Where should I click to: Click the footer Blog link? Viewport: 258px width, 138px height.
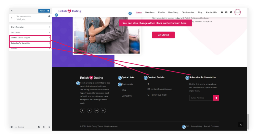click(124, 90)
